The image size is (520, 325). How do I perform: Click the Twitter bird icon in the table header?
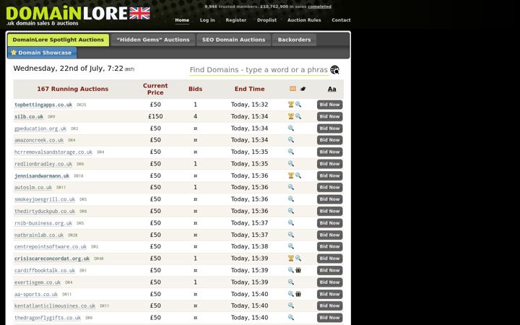[303, 89]
